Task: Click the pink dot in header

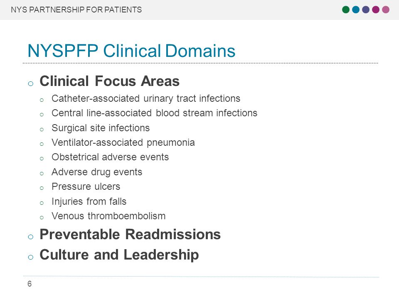Action: coord(386,10)
